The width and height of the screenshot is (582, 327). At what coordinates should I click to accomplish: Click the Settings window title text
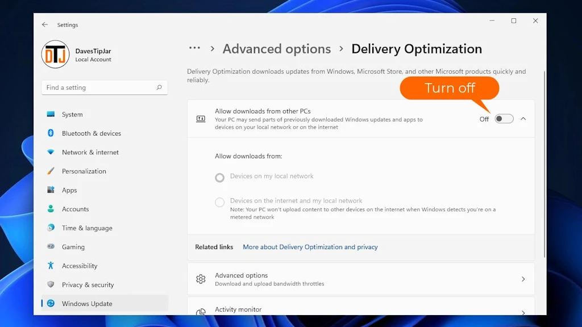click(x=68, y=25)
